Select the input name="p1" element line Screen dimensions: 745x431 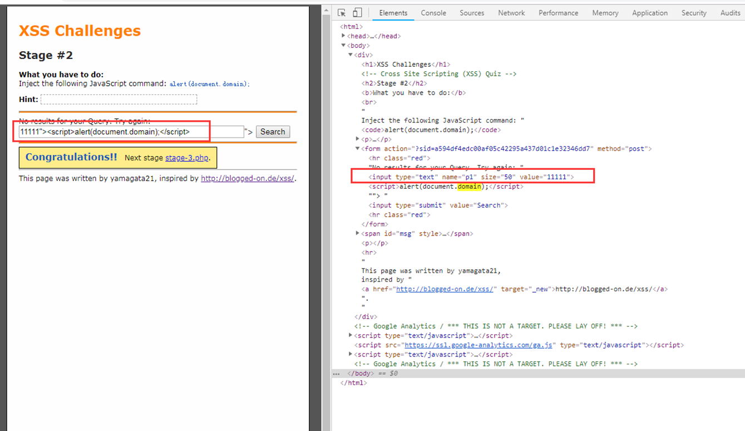point(471,177)
